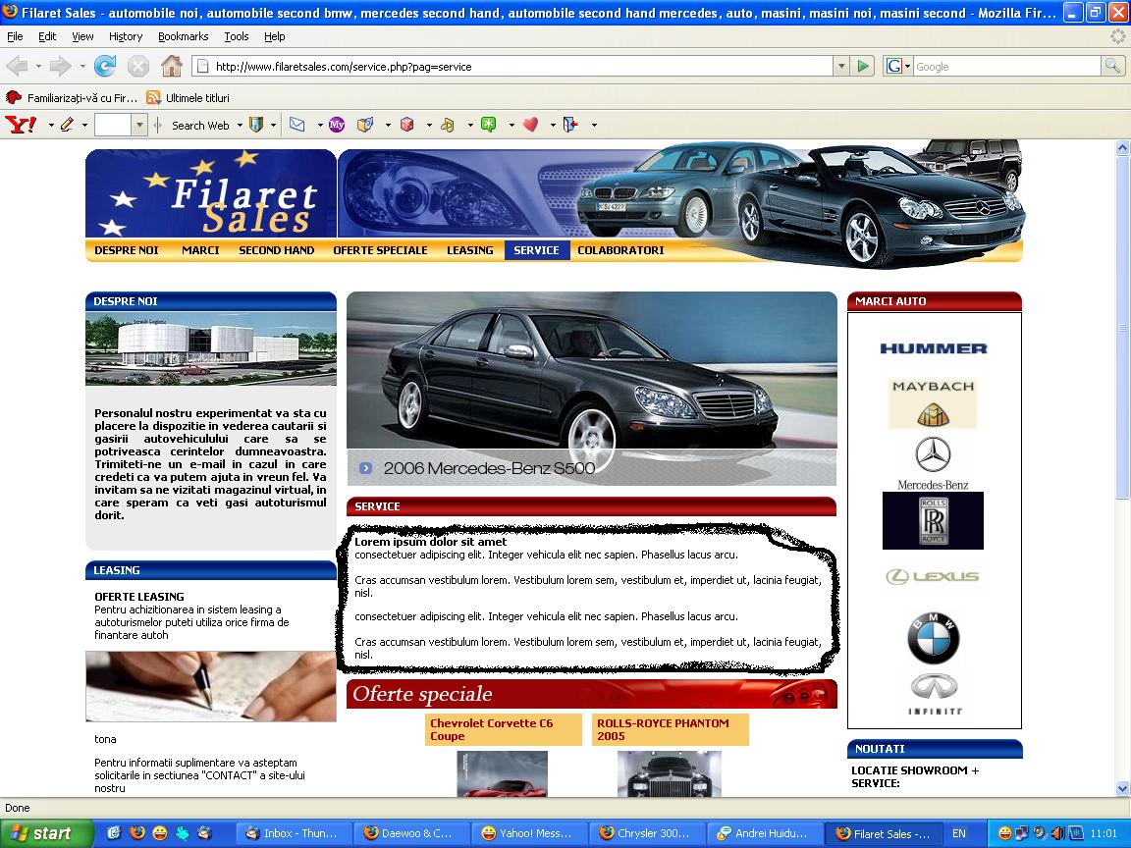Click the search magnifier icon
This screenshot has height=848, width=1131.
1113,67
